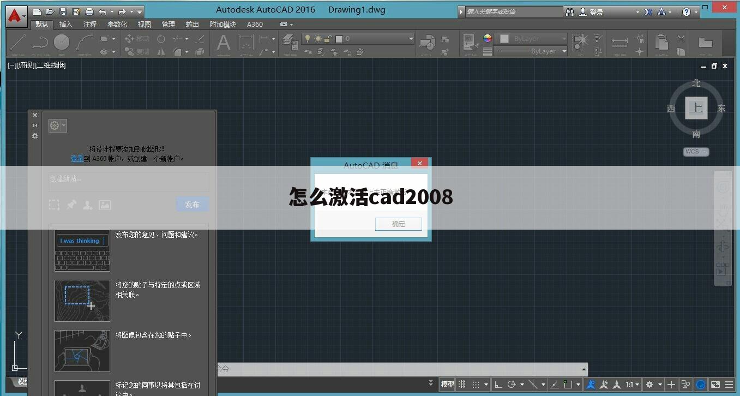Screen dimensions: 740x396
Task: Select the large Text (A) tool
Action: pyautogui.click(x=224, y=43)
